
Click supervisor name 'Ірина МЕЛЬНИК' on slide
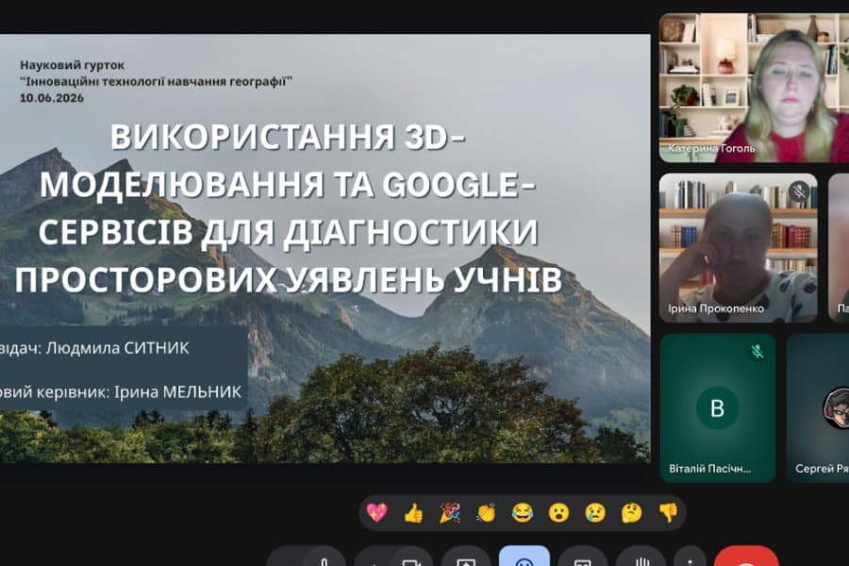click(x=177, y=391)
